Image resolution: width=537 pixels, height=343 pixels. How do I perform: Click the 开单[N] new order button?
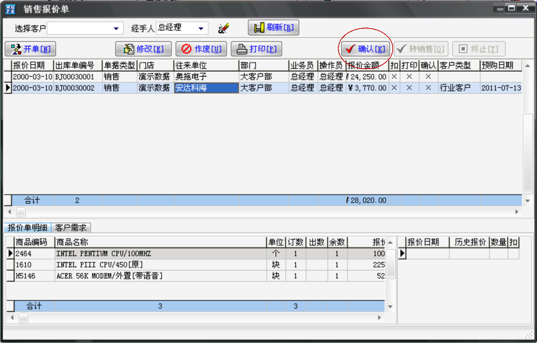30,49
